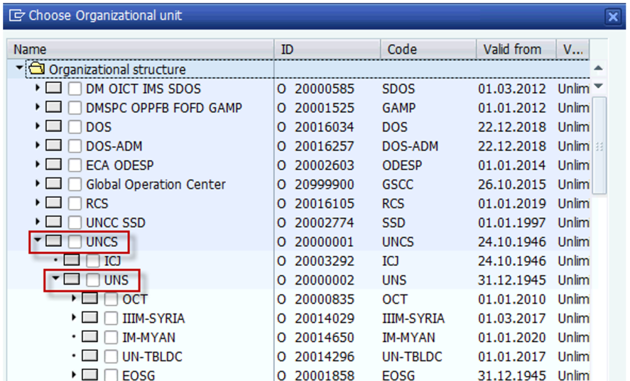Click the org unit icon in the UNCS row
The height and width of the screenshot is (381, 630).
click(54, 241)
